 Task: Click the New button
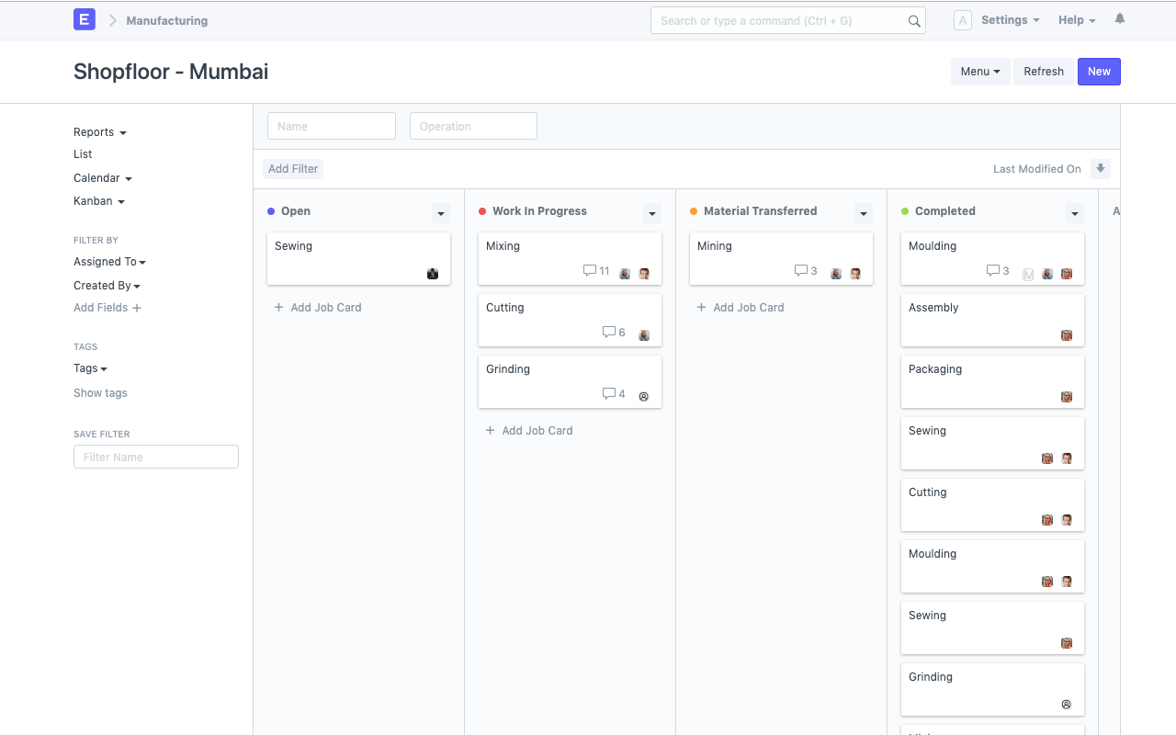(x=1099, y=72)
